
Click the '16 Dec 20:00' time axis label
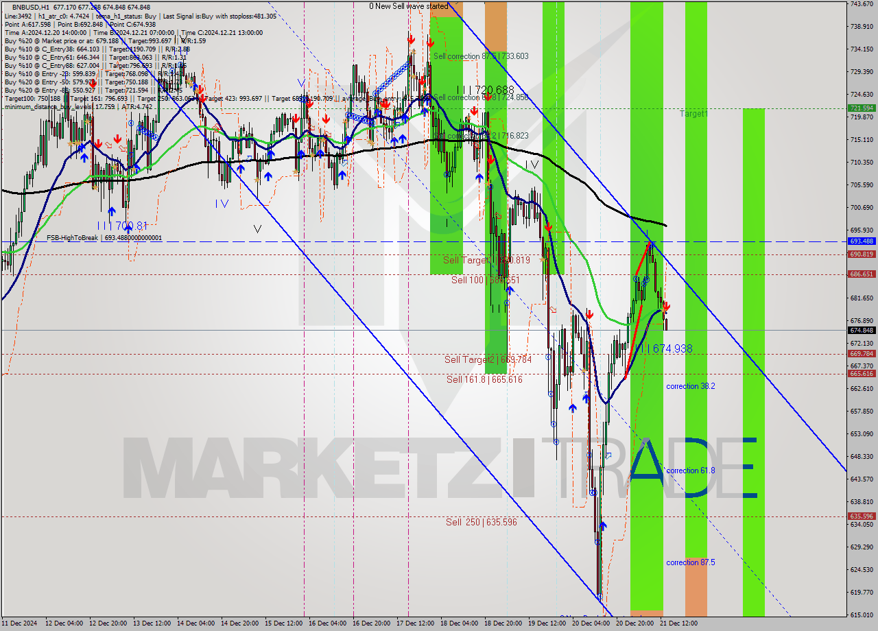pyautogui.click(x=371, y=623)
